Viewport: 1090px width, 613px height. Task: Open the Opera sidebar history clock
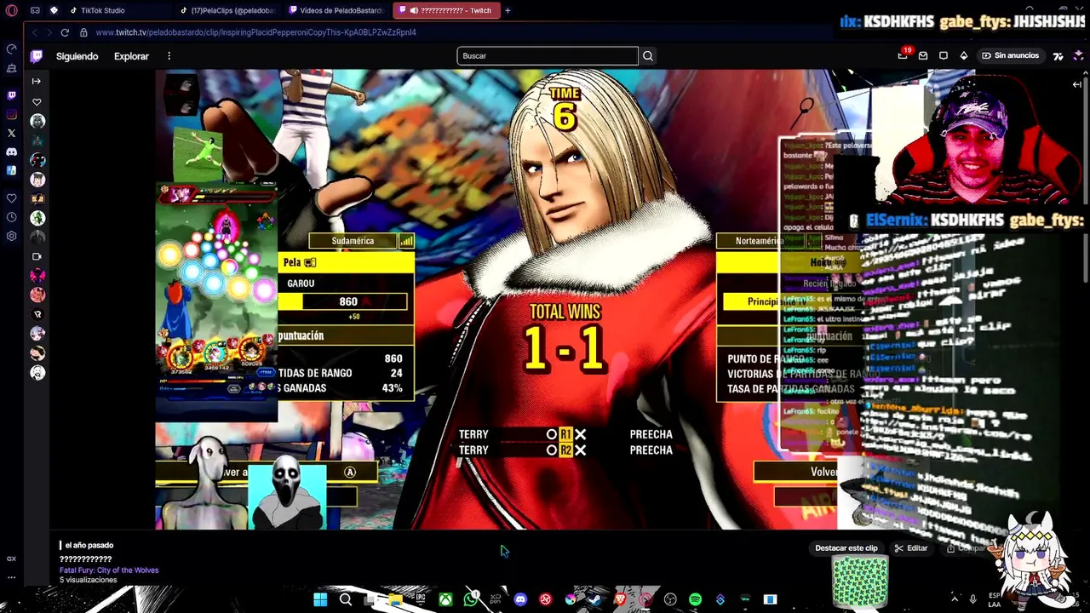pos(11,217)
